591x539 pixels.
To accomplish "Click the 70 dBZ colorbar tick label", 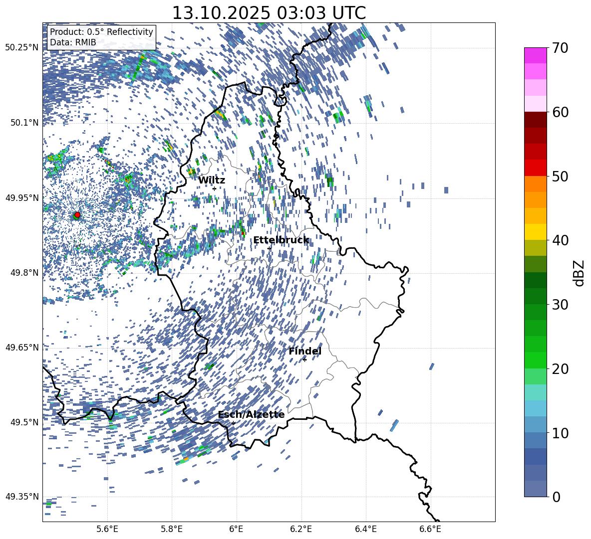I will pos(560,48).
